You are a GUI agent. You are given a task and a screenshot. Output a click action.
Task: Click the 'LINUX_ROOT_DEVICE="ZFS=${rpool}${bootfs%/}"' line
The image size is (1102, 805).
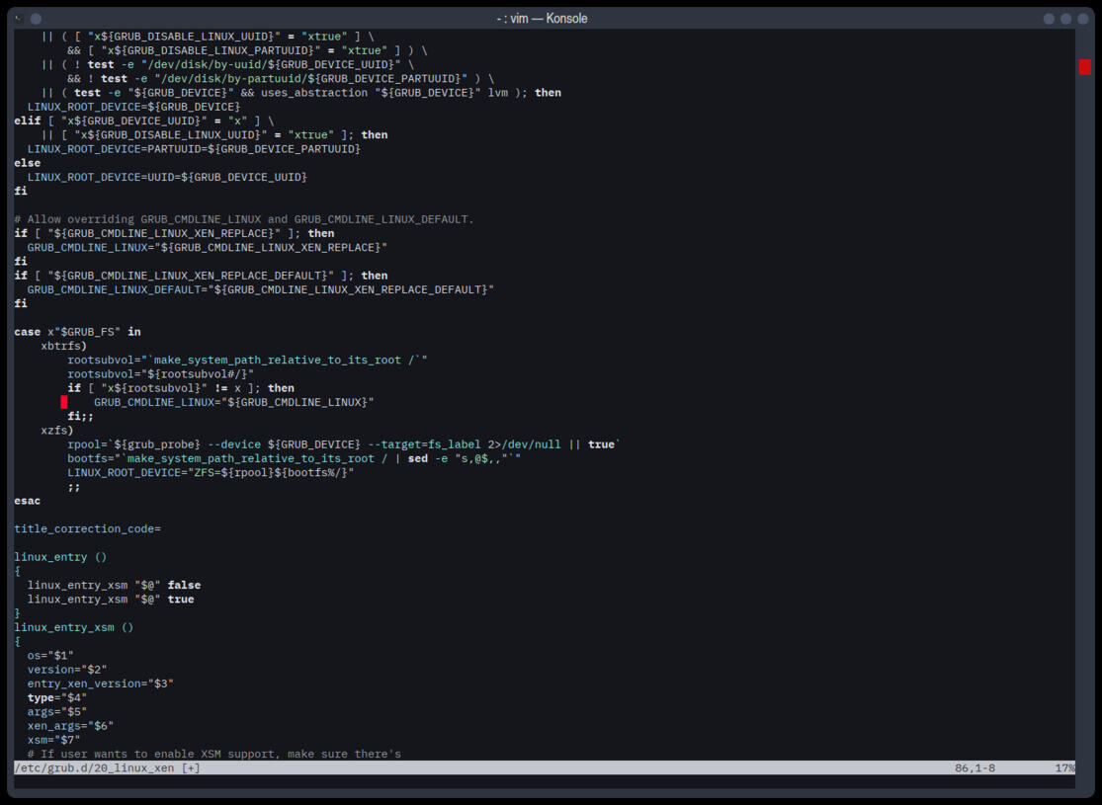pos(211,472)
